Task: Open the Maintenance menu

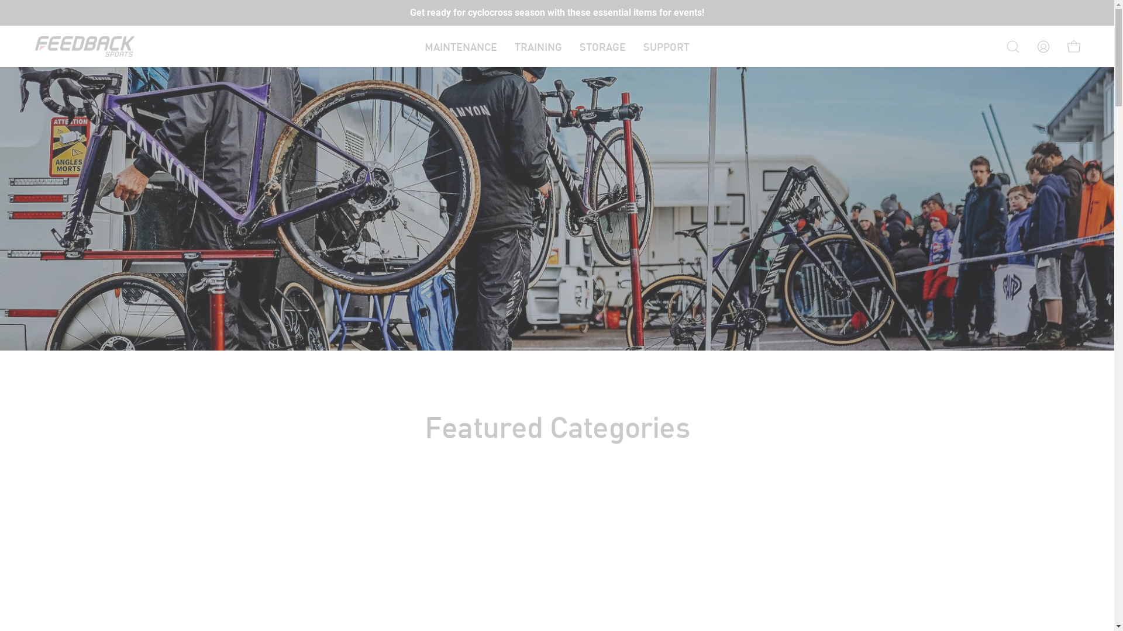Action: (x=460, y=47)
